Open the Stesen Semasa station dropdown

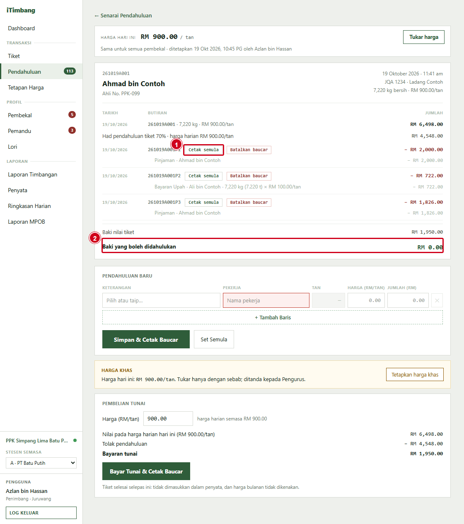[41, 463]
